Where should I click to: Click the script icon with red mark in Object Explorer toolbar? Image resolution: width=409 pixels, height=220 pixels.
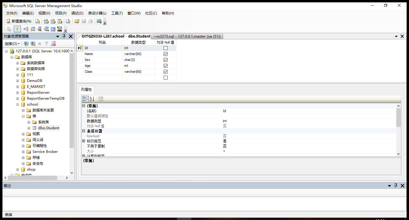tap(53, 43)
